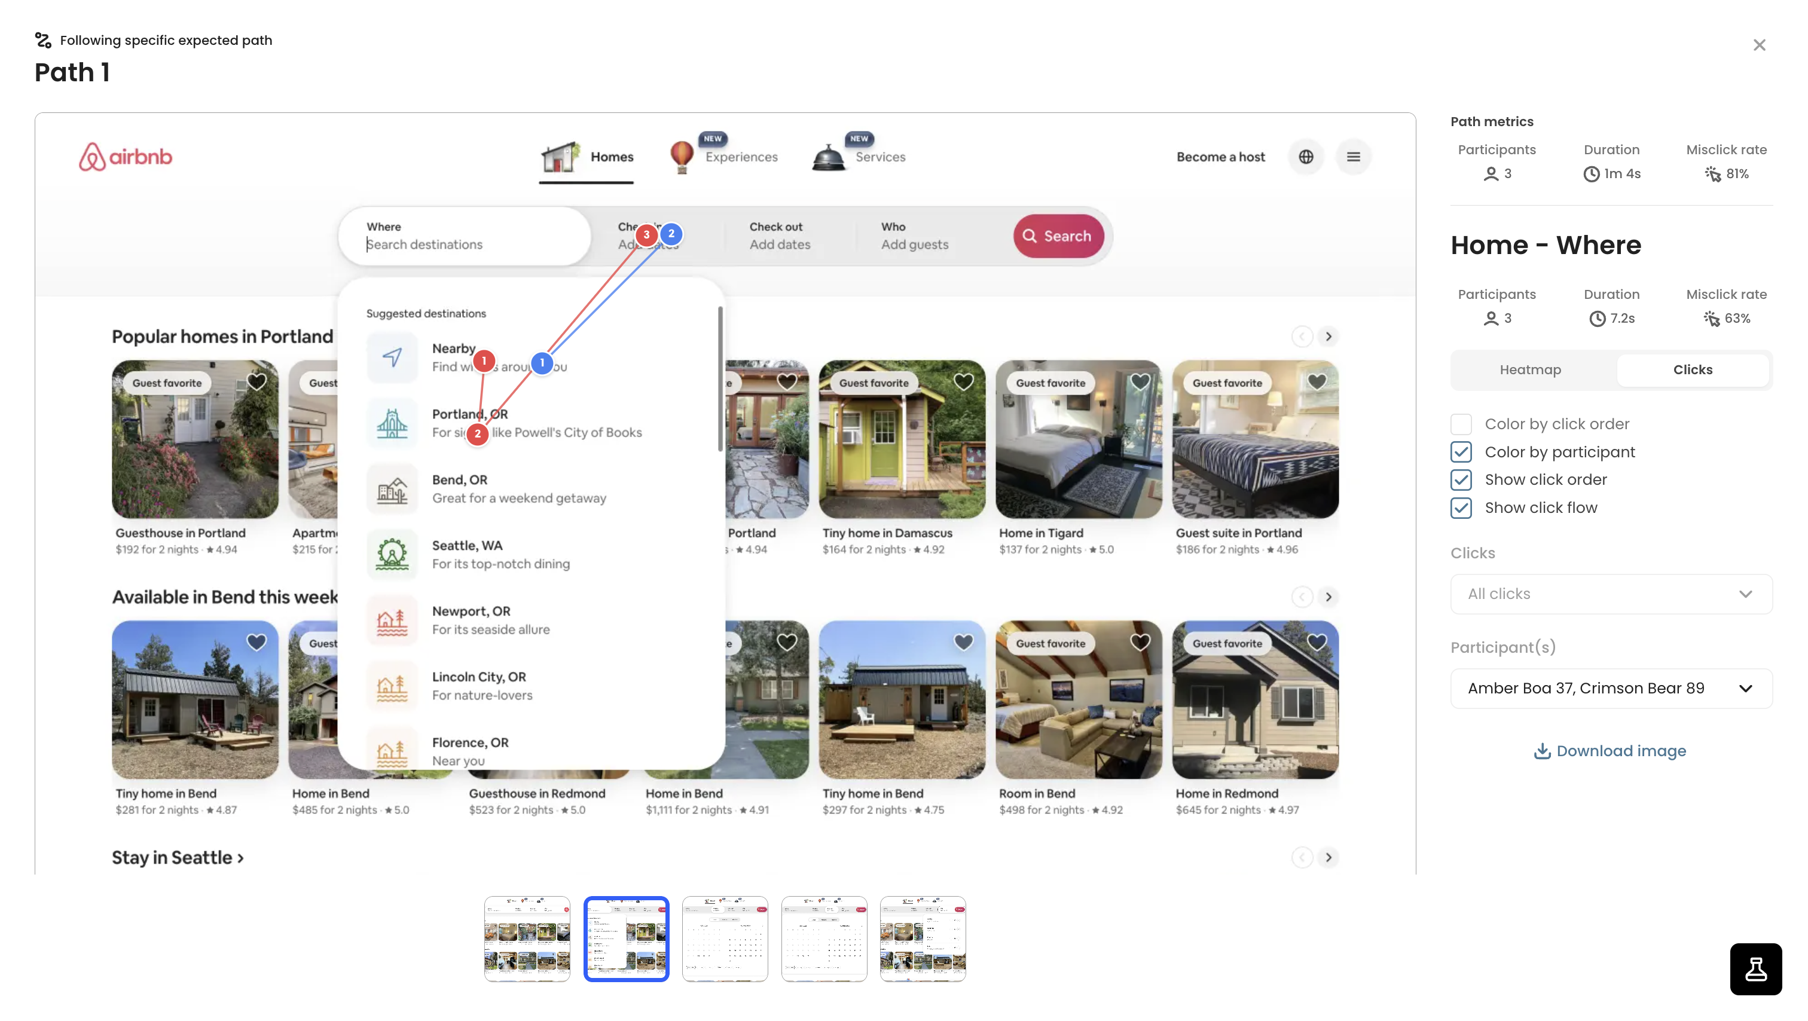Viewport: 1808px width, 1021px height.
Task: Click the red Search button
Action: tap(1058, 236)
